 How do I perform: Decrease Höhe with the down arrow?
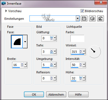[81, 79]
